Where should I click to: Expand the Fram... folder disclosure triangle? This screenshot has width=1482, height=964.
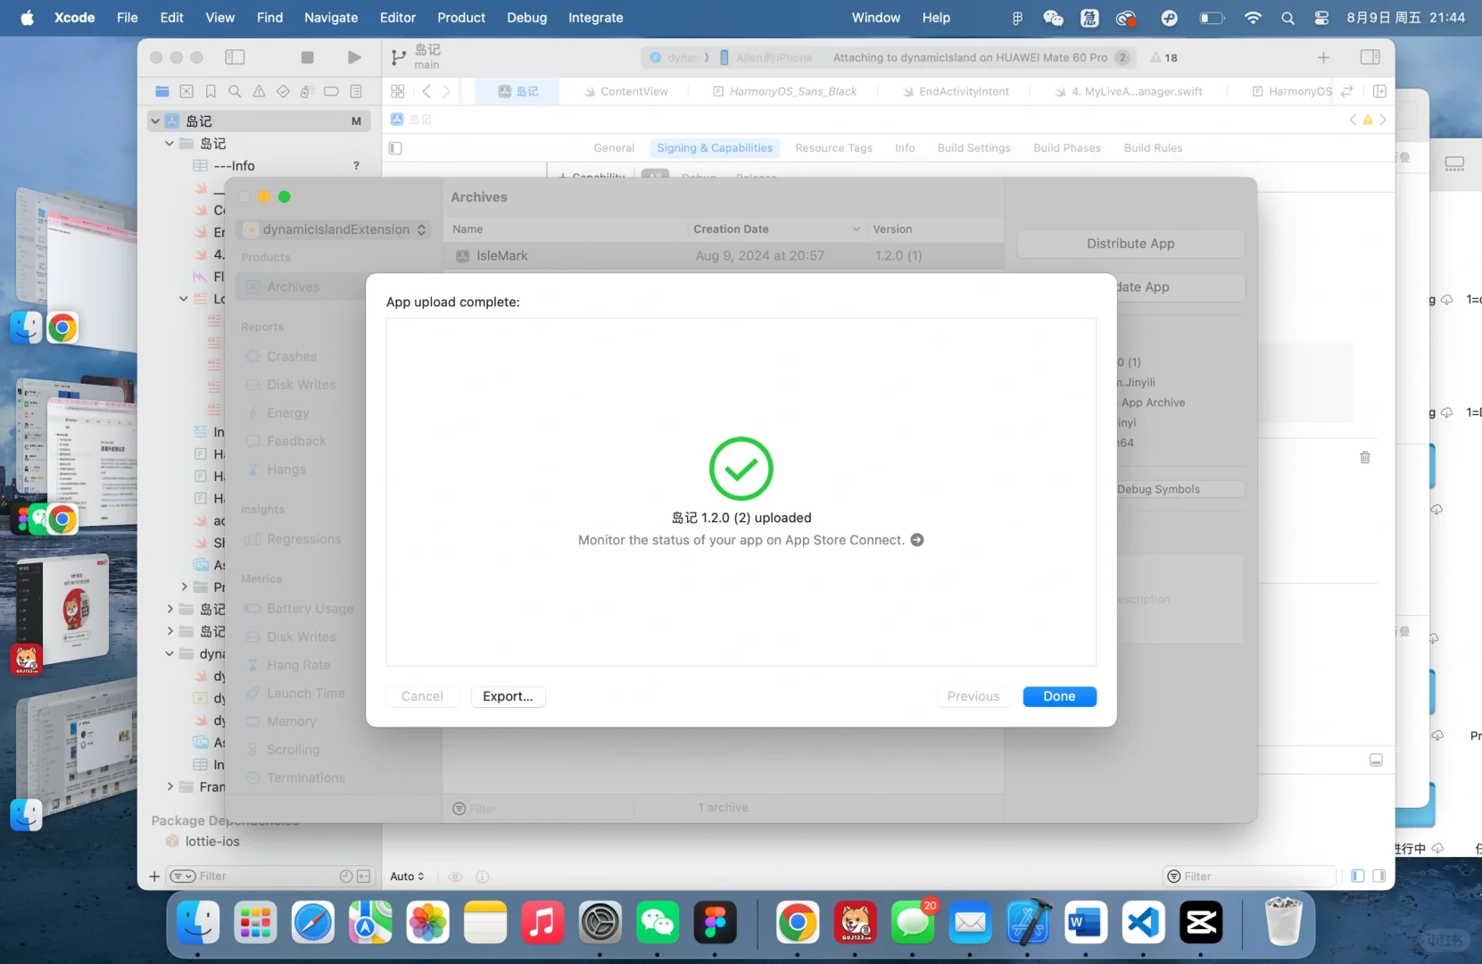[170, 786]
